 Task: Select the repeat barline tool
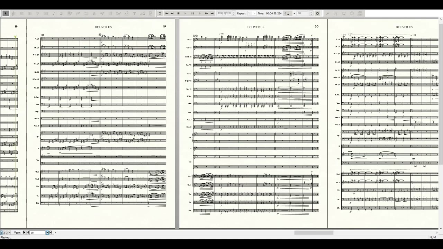[110, 13]
